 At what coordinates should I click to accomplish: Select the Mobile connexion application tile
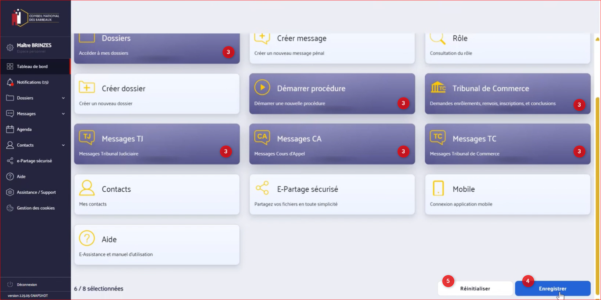point(507,195)
